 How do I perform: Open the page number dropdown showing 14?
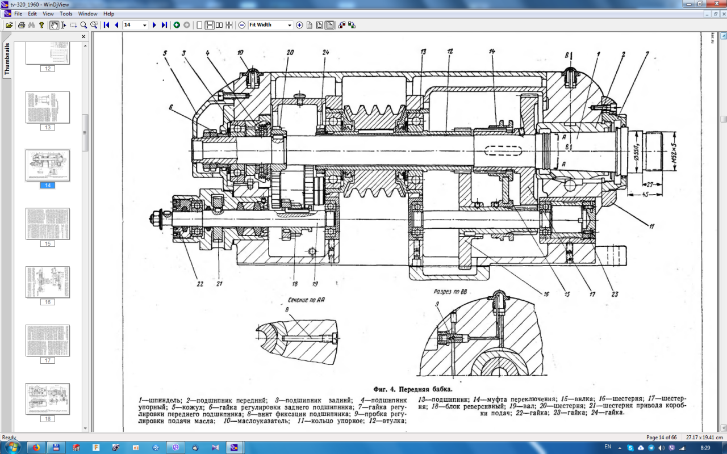(144, 25)
